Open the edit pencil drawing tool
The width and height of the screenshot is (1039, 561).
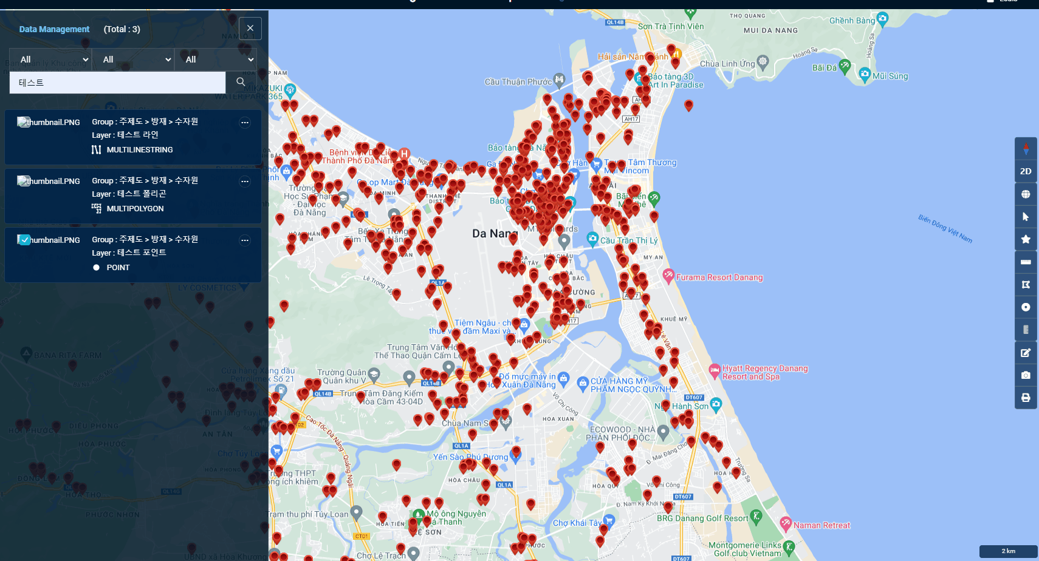[x=1026, y=353]
